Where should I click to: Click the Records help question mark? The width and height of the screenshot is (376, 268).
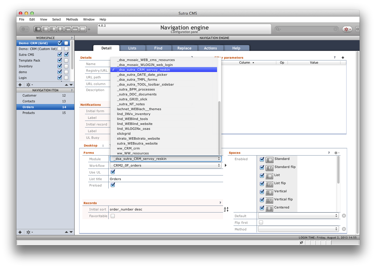pos(220,203)
